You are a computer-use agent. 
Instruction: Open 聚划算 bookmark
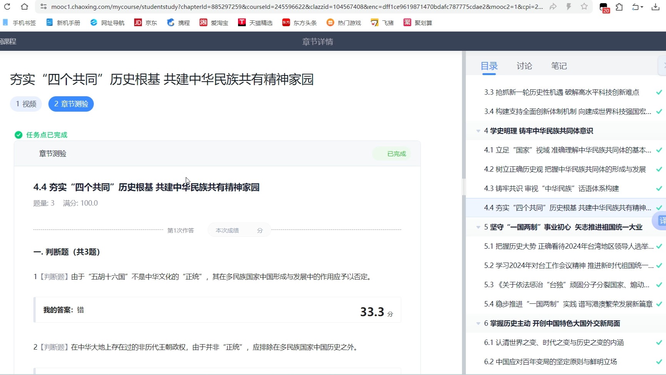tap(418, 23)
